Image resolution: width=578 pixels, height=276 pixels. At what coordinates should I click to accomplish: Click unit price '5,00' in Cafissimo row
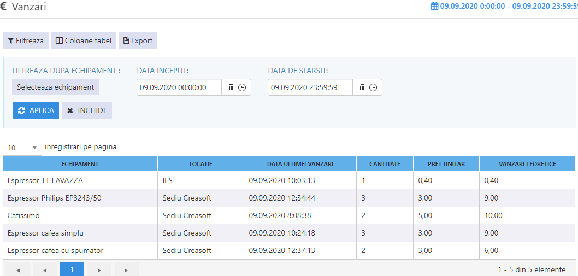tap(446, 215)
